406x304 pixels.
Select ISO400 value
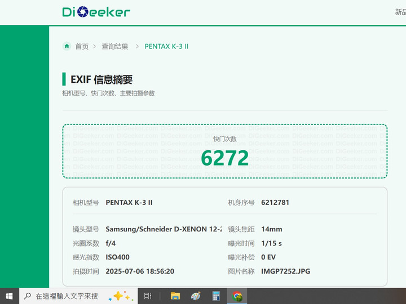[x=117, y=257]
